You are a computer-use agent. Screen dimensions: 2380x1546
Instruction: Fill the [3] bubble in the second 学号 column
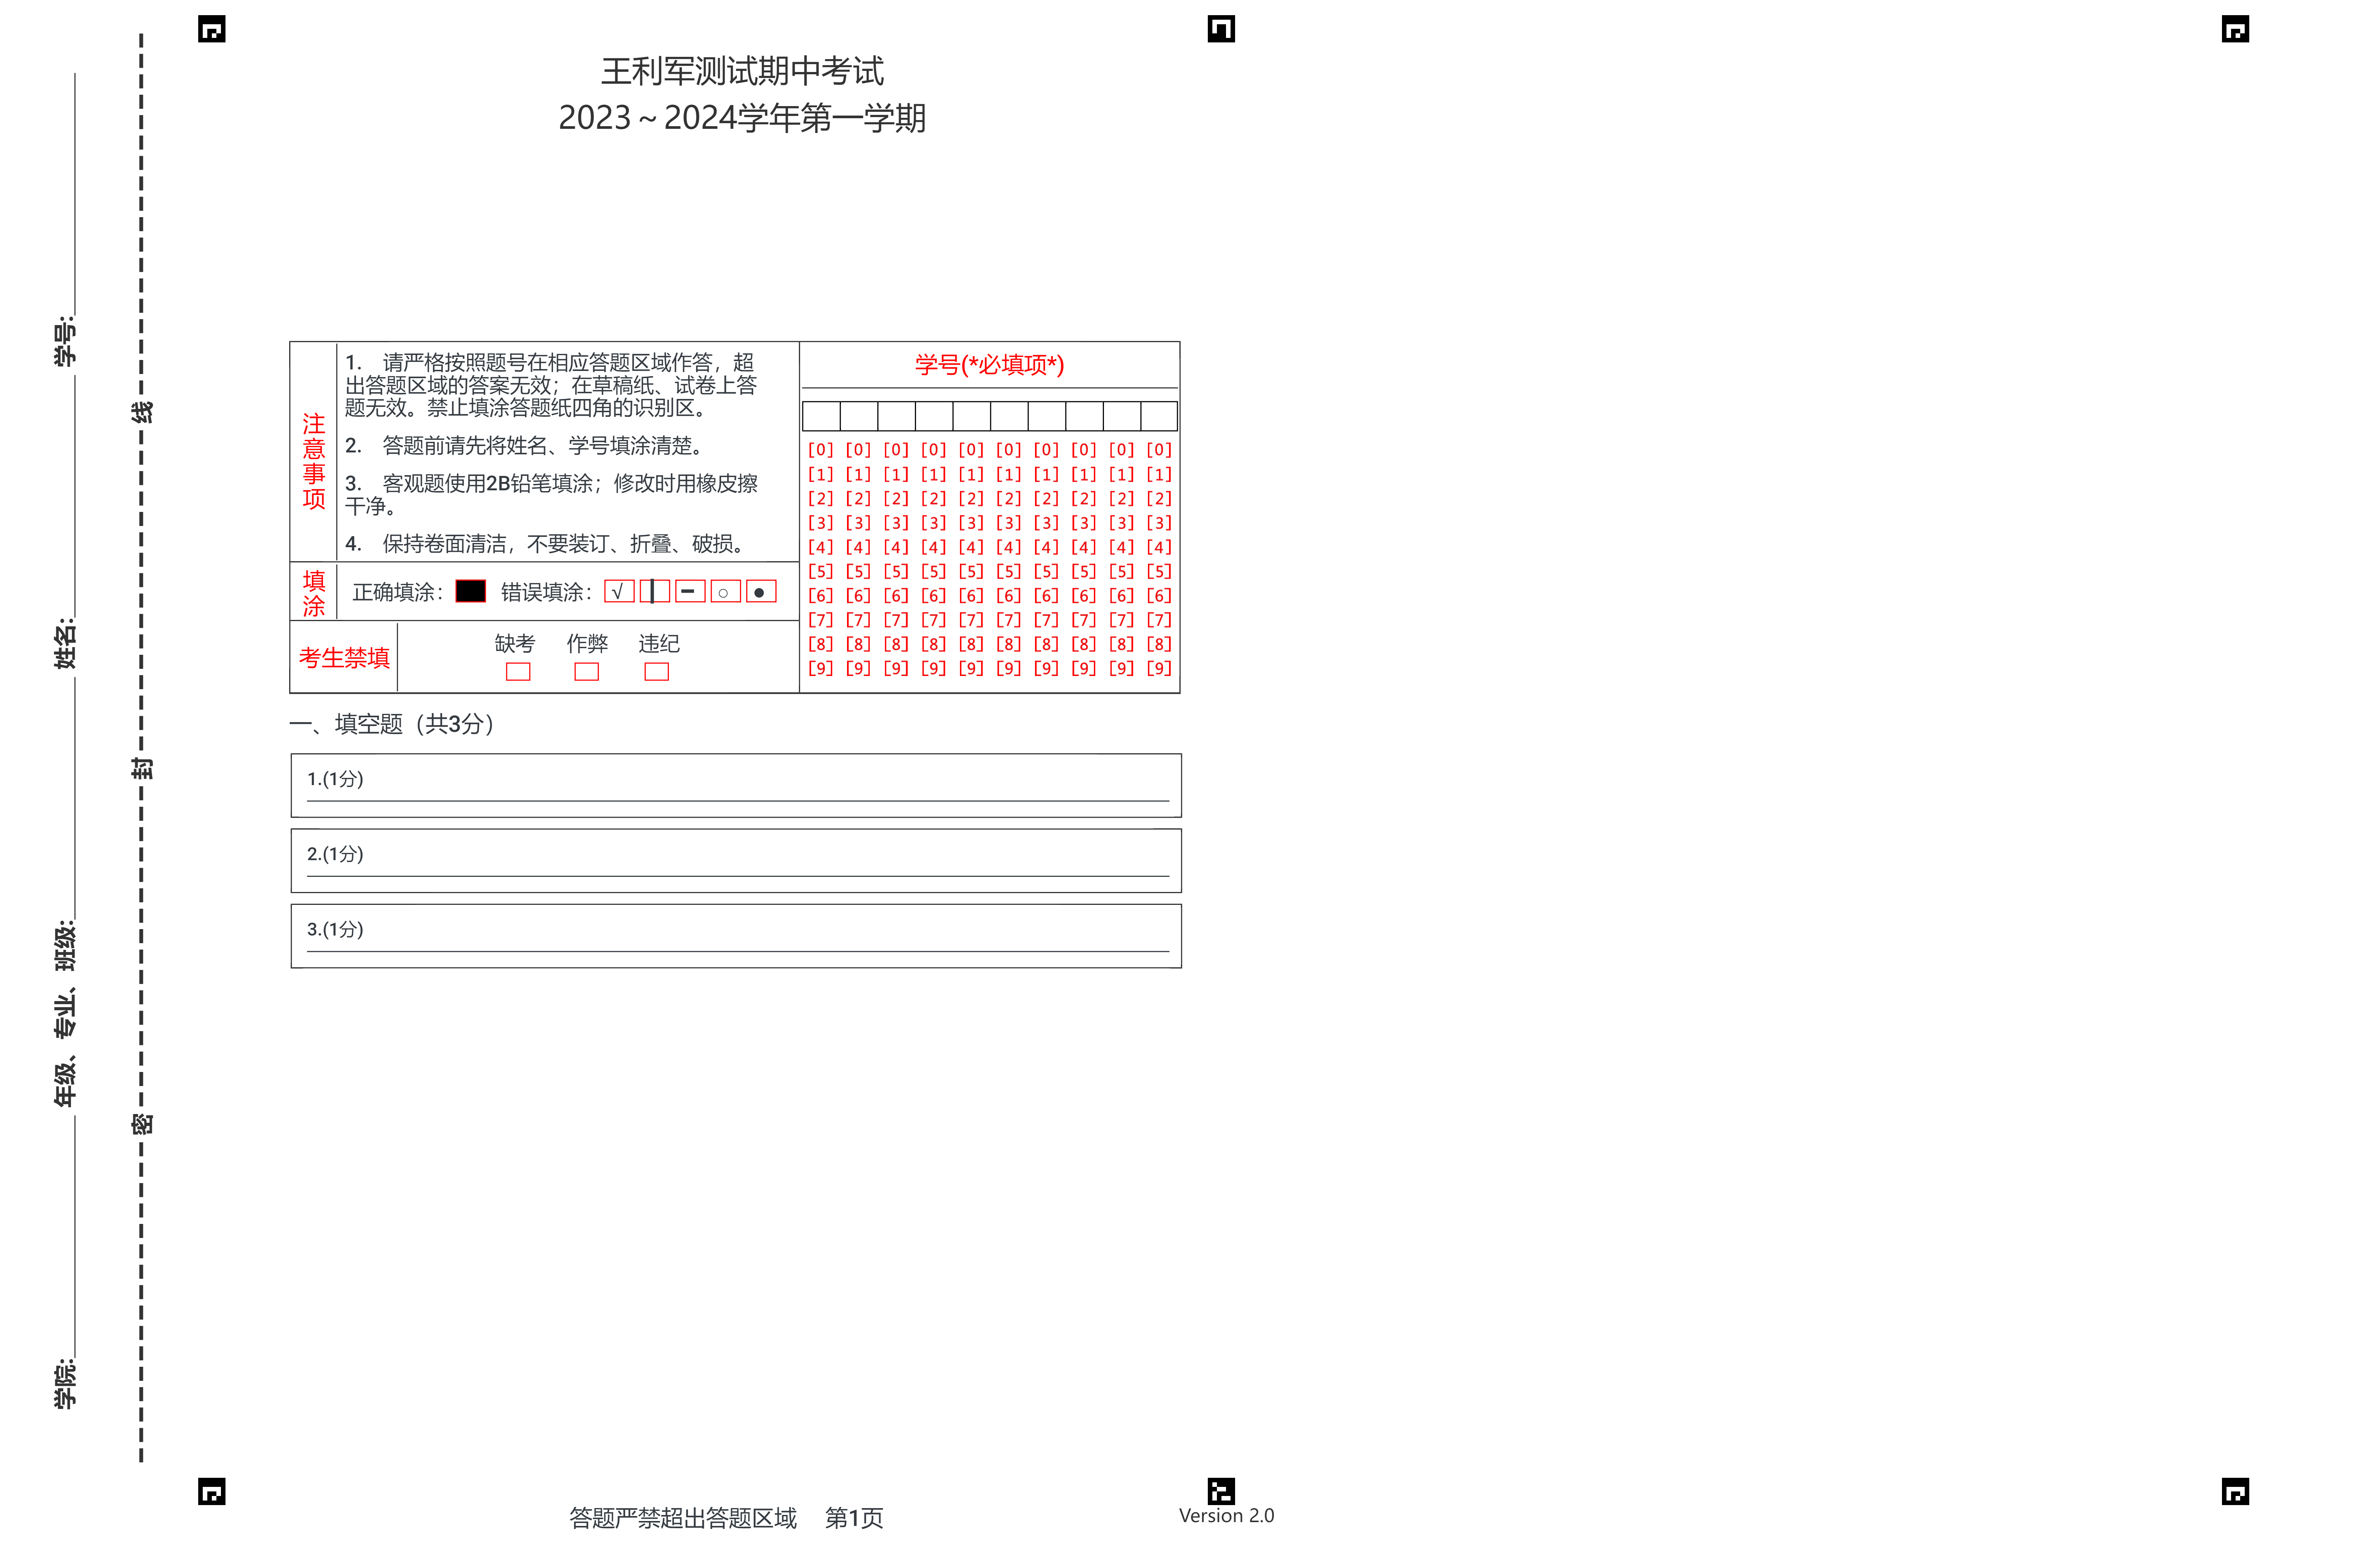(858, 523)
